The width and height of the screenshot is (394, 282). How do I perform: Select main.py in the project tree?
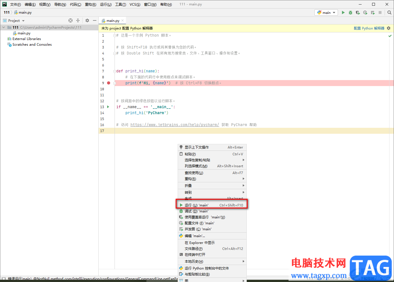tap(24, 33)
